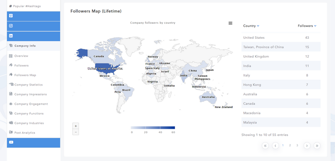
Task: Go to page 2 of table
Action: [290, 145]
